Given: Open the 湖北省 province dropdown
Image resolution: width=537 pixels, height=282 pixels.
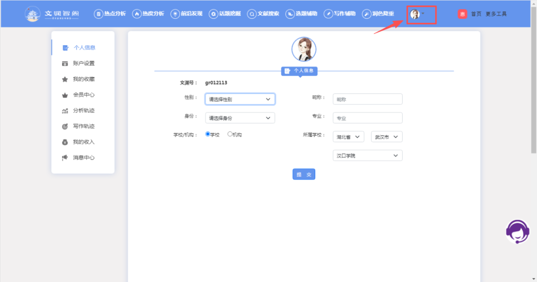Looking at the screenshot, I should point(348,137).
